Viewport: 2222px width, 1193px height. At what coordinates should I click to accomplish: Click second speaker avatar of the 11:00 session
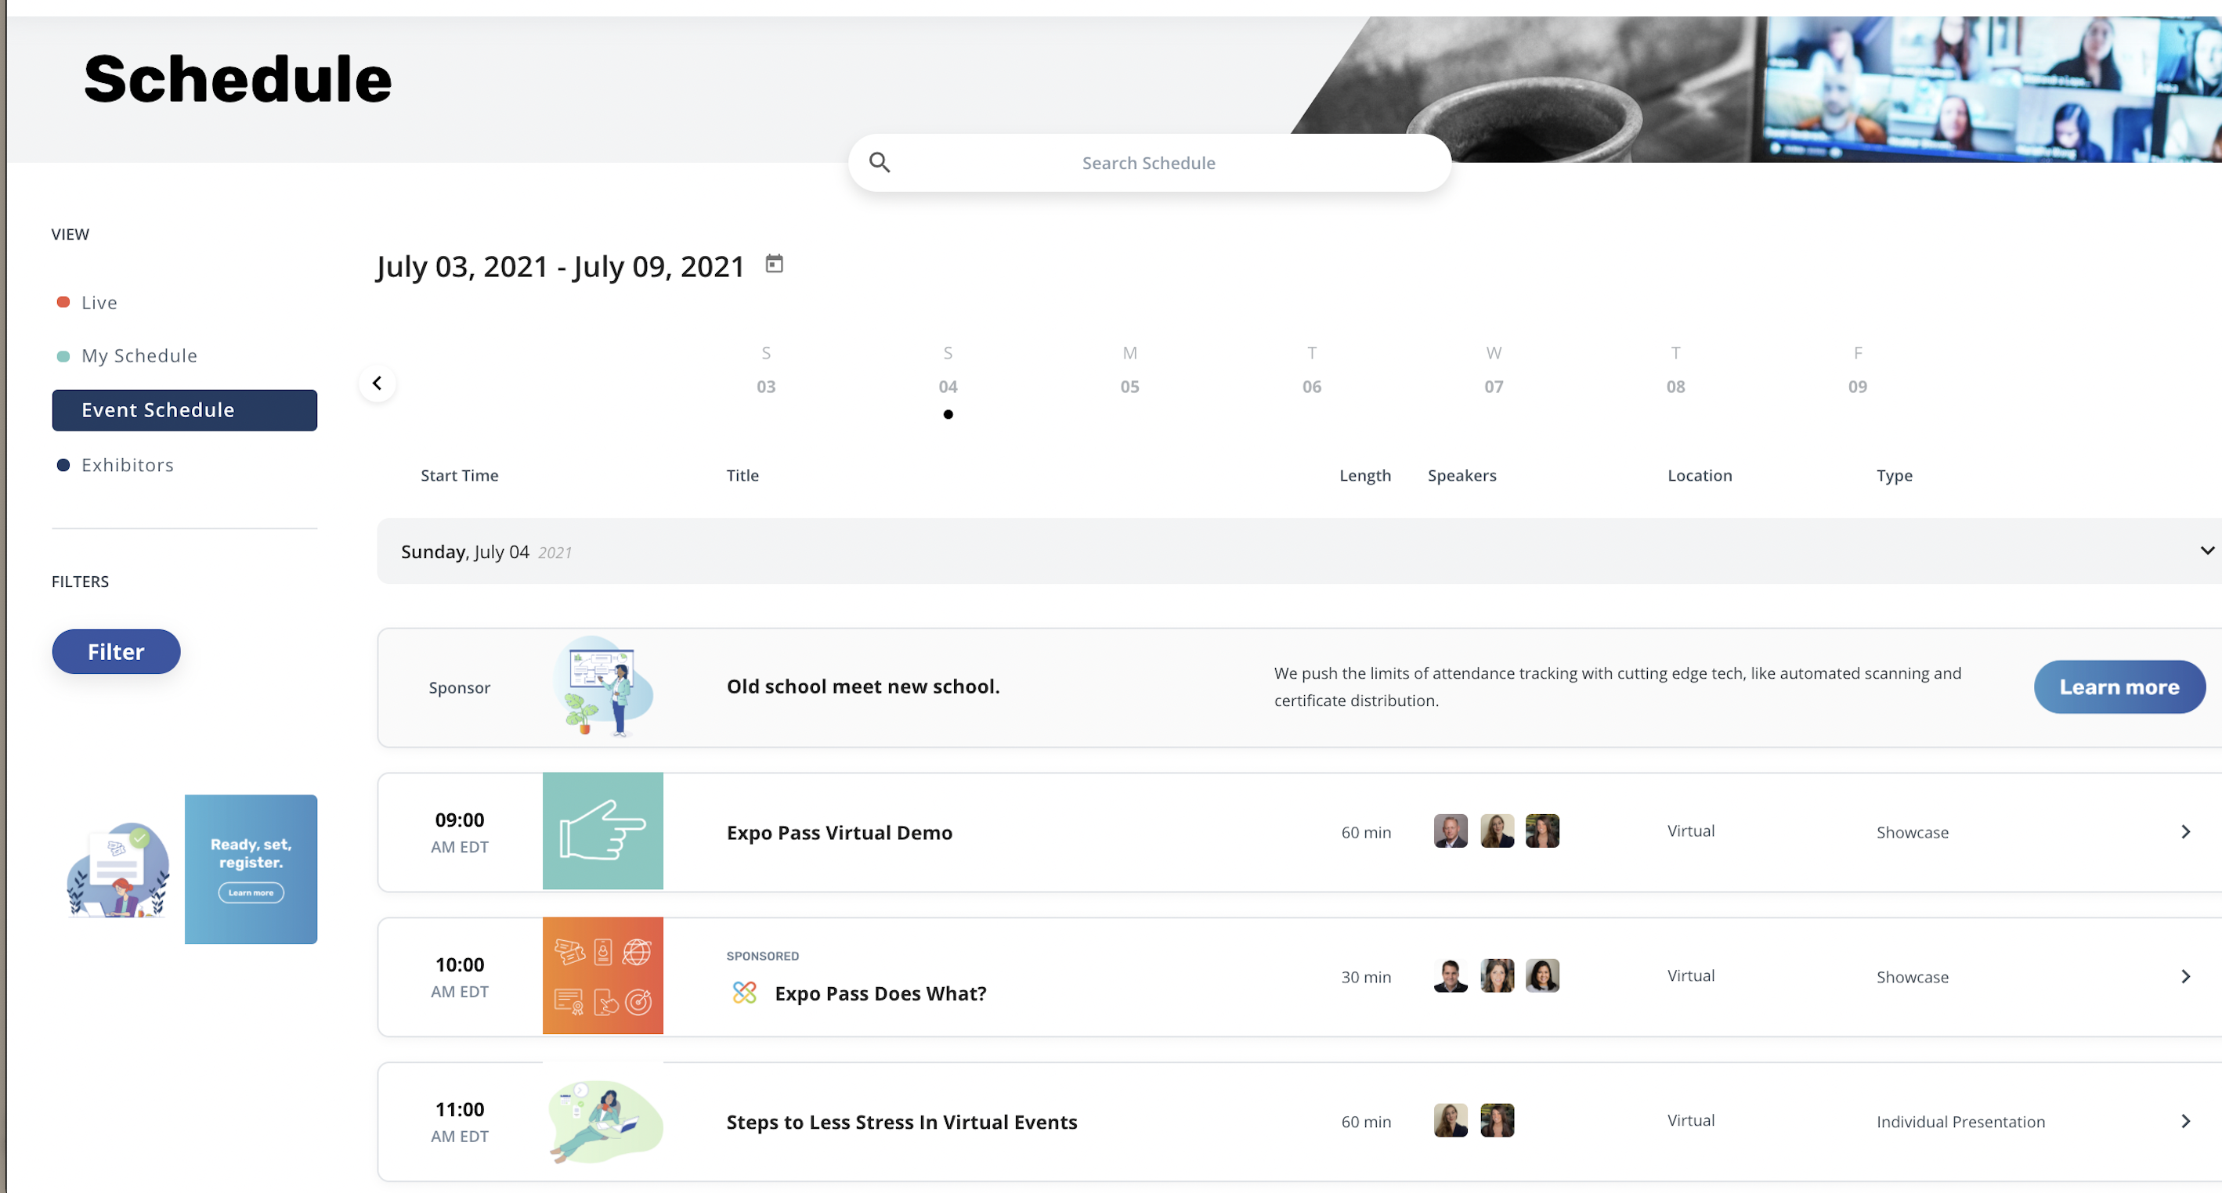(x=1497, y=1121)
